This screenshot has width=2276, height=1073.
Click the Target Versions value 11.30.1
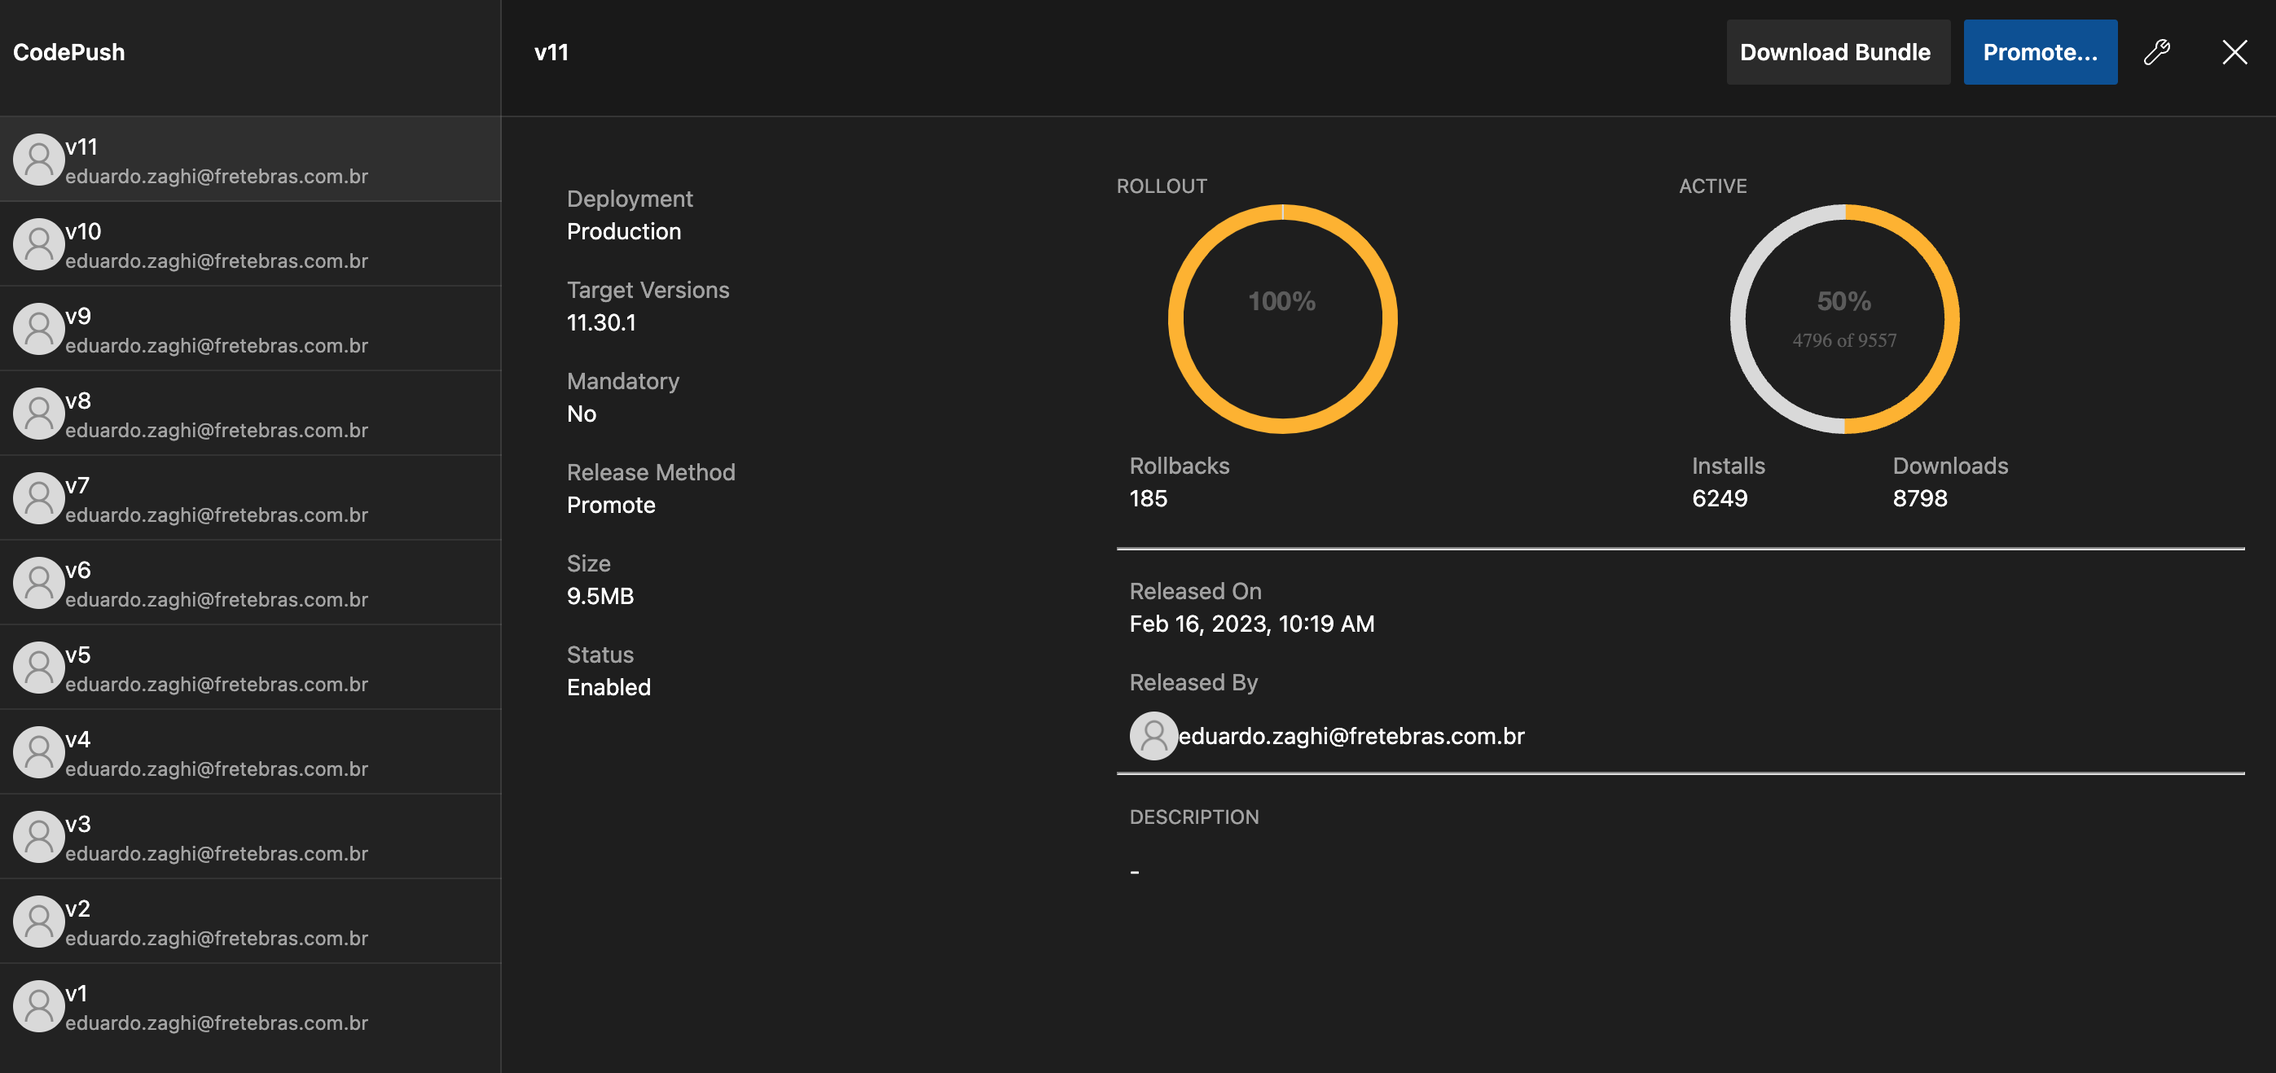pyautogui.click(x=601, y=323)
